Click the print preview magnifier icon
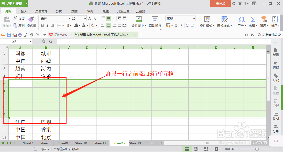Image resolution: width=283 pixels, height=152 pixels. (x=26, y=35)
